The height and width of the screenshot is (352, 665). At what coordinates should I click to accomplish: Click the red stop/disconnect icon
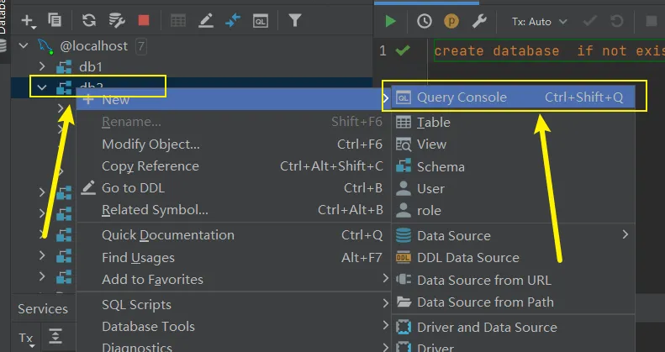click(x=144, y=19)
